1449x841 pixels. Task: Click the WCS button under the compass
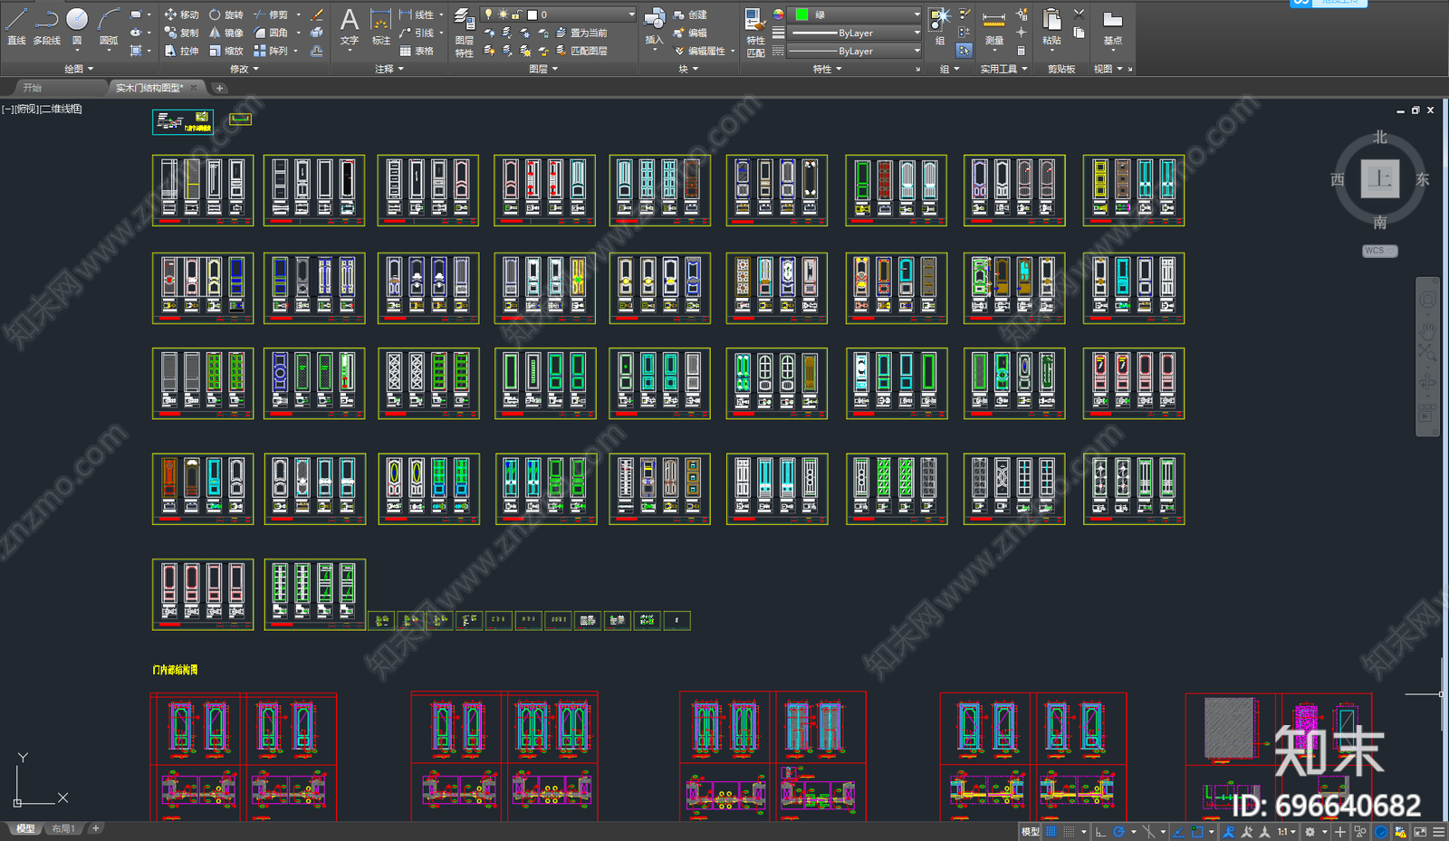(x=1379, y=251)
